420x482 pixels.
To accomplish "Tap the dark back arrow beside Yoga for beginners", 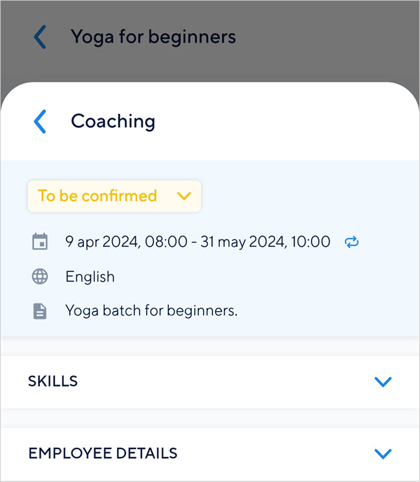I will tap(40, 37).
